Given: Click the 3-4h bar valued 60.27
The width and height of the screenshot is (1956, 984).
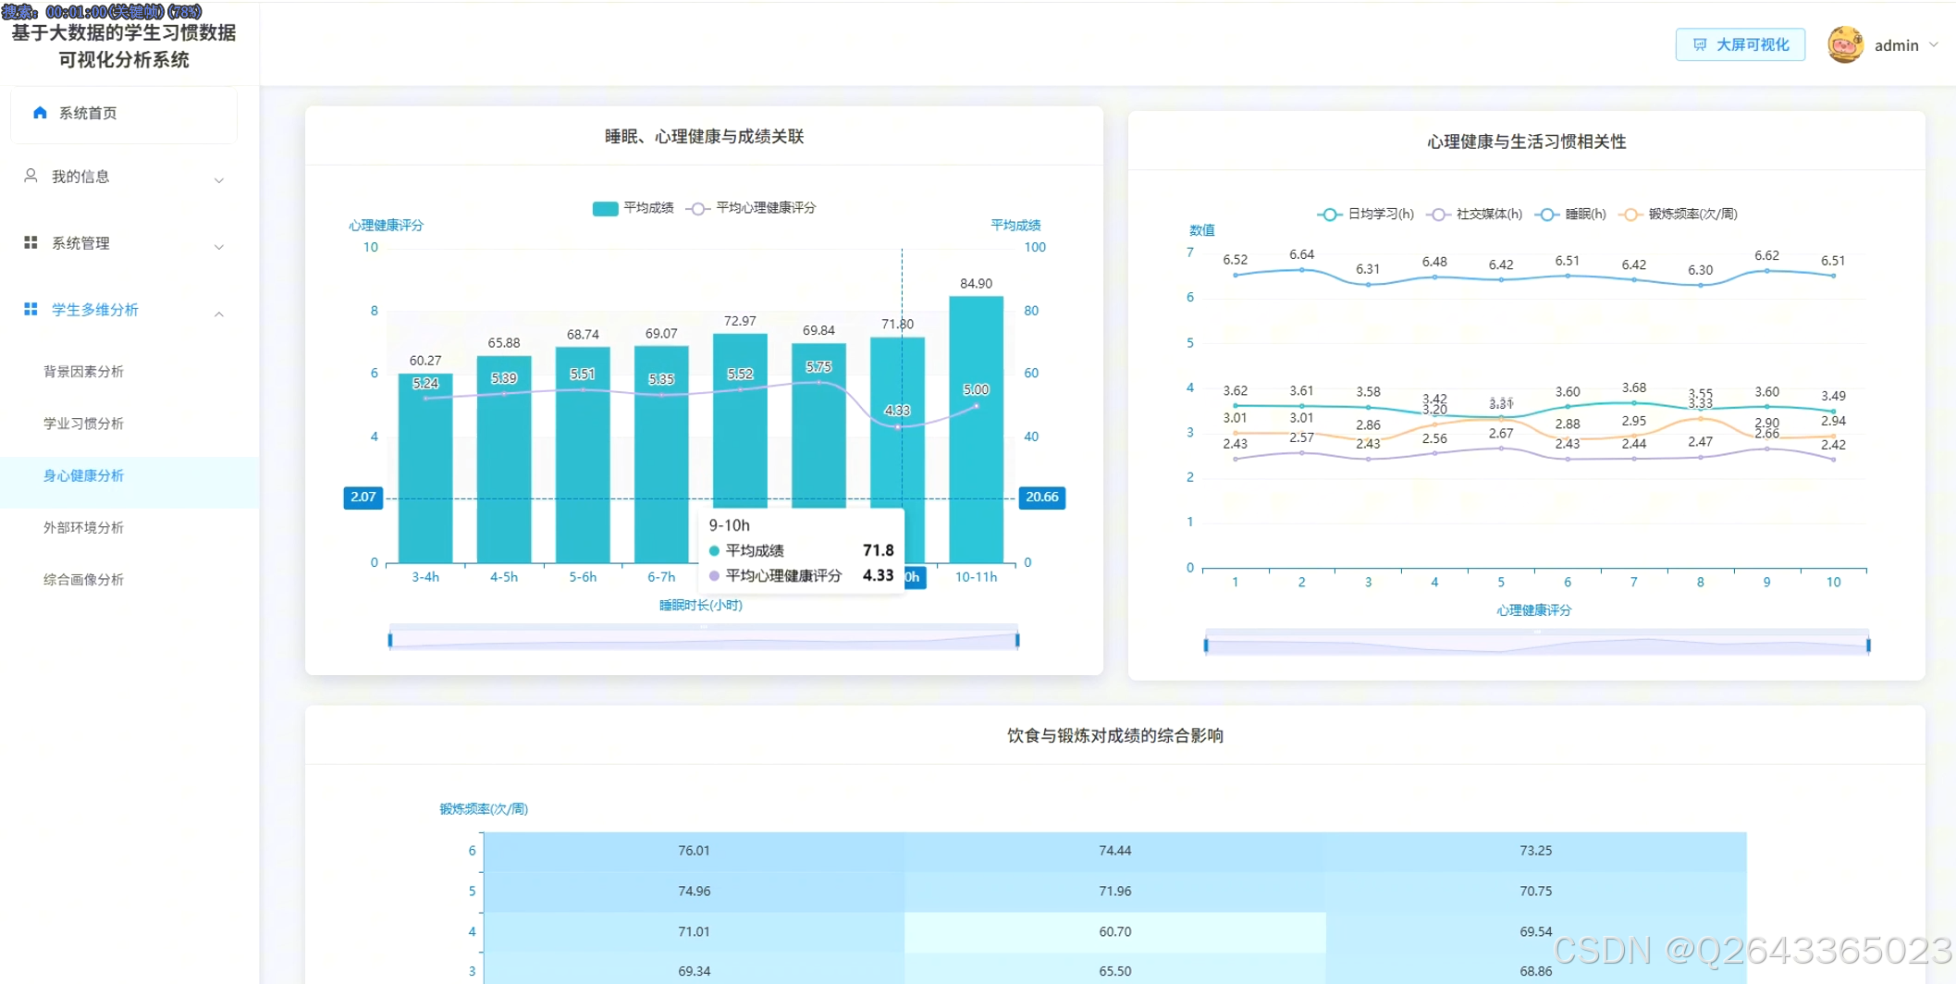Looking at the screenshot, I should pos(425,468).
